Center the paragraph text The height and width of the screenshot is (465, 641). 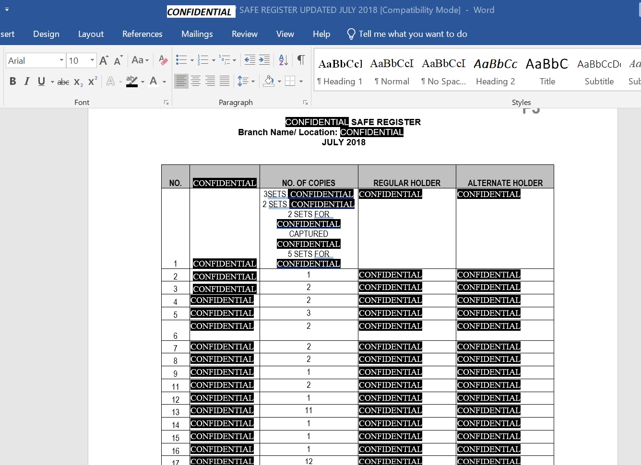pos(196,81)
